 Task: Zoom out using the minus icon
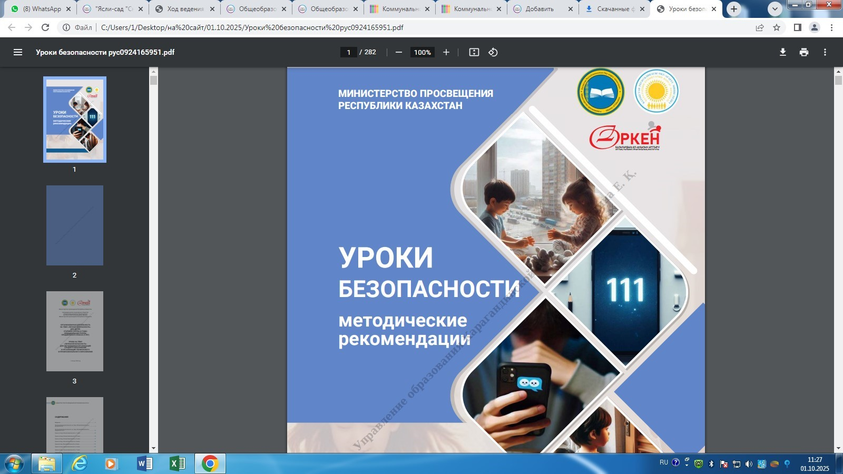(x=398, y=52)
